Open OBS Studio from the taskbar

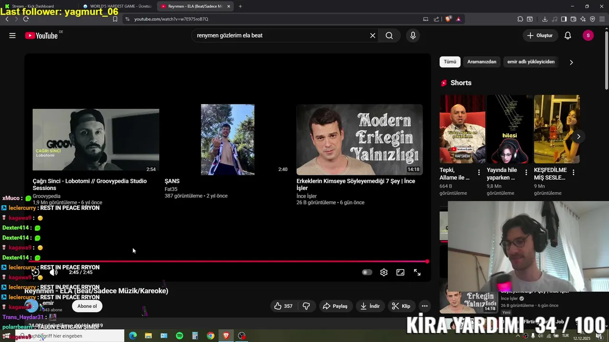coord(242,336)
